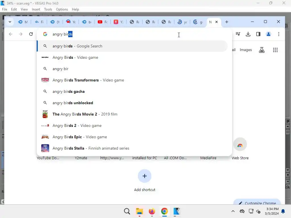Select suggestion angry birds gacha
The image size is (291, 218).
[x=132, y=91]
